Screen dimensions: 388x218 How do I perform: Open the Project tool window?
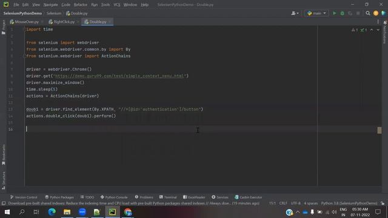click(x=4, y=27)
